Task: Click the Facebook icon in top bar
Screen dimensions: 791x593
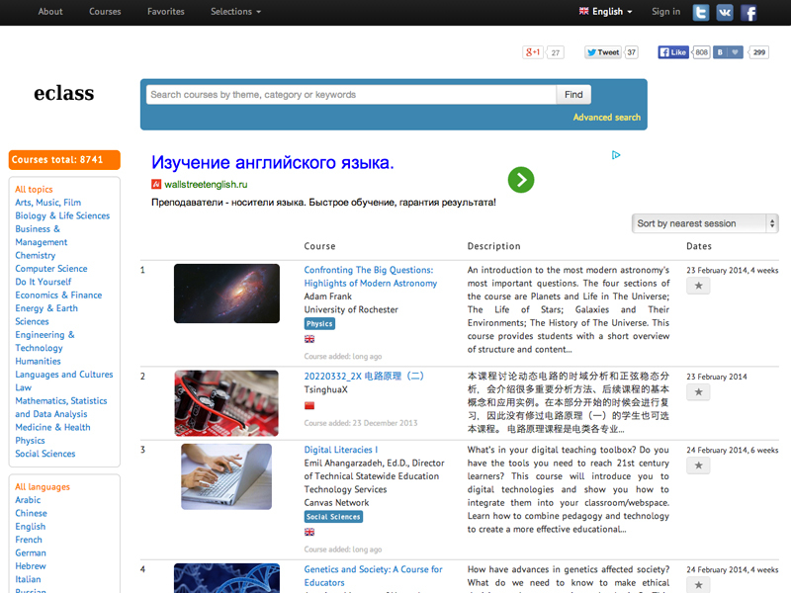Action: (749, 13)
